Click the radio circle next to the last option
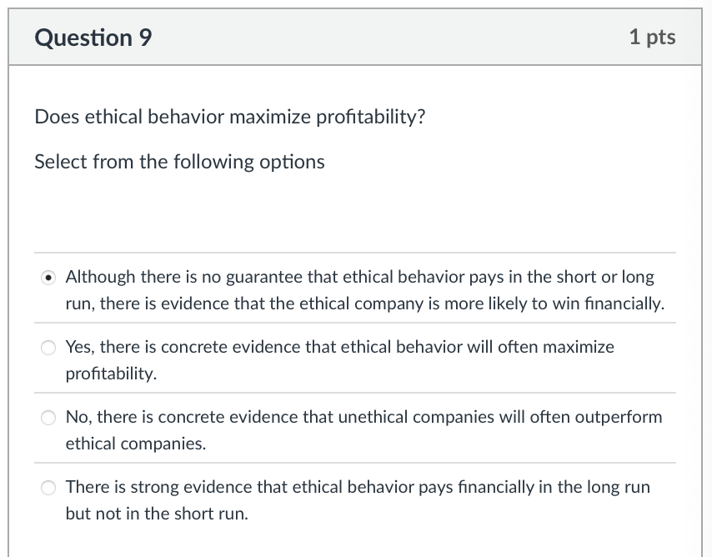The height and width of the screenshot is (557, 712). (48, 487)
